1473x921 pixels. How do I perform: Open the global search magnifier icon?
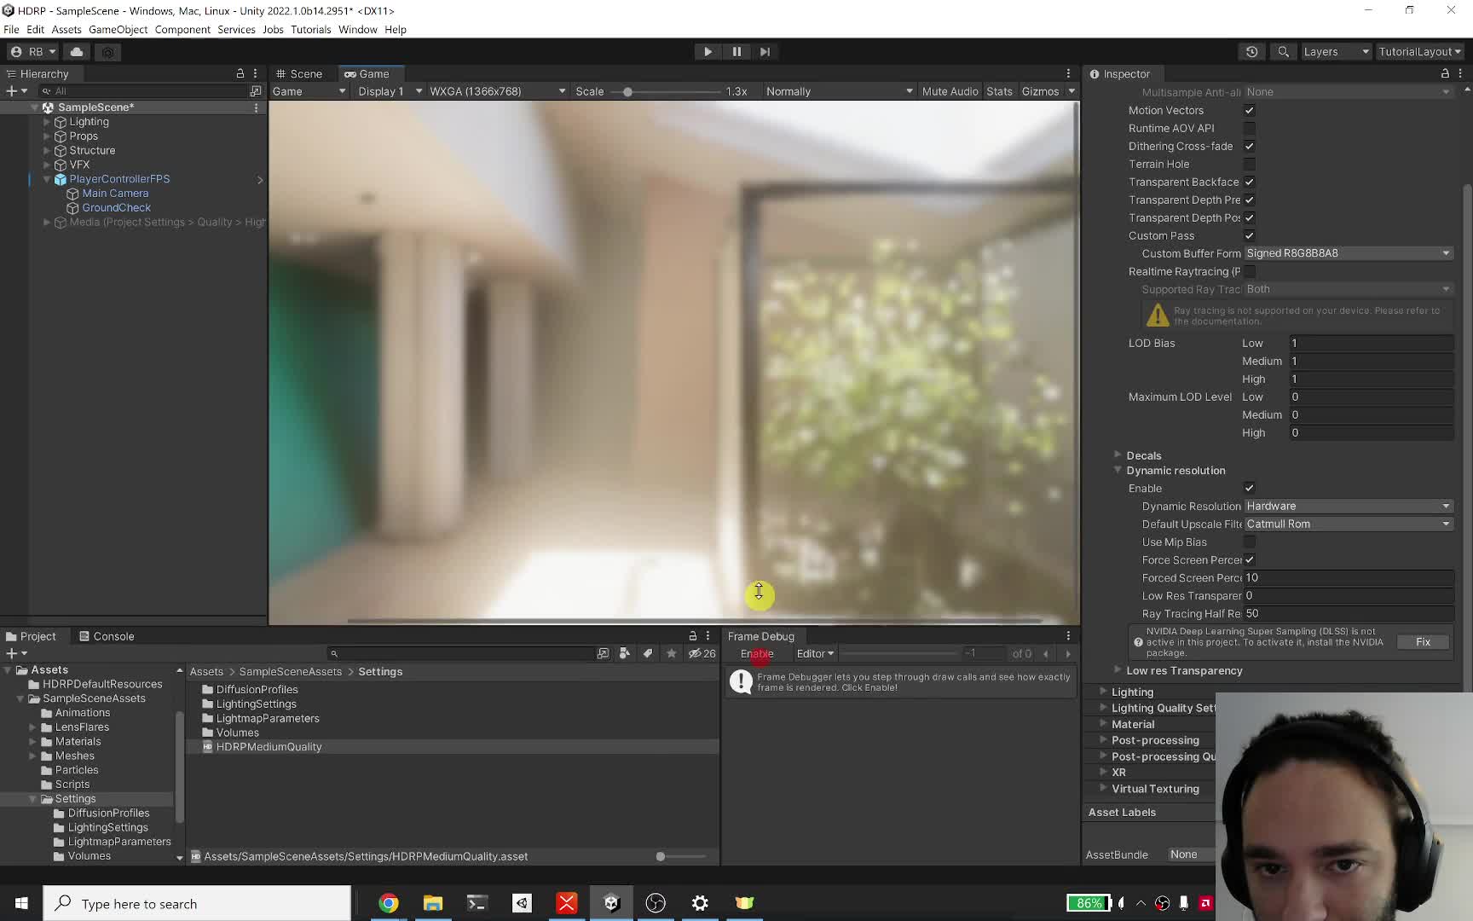tap(1283, 52)
